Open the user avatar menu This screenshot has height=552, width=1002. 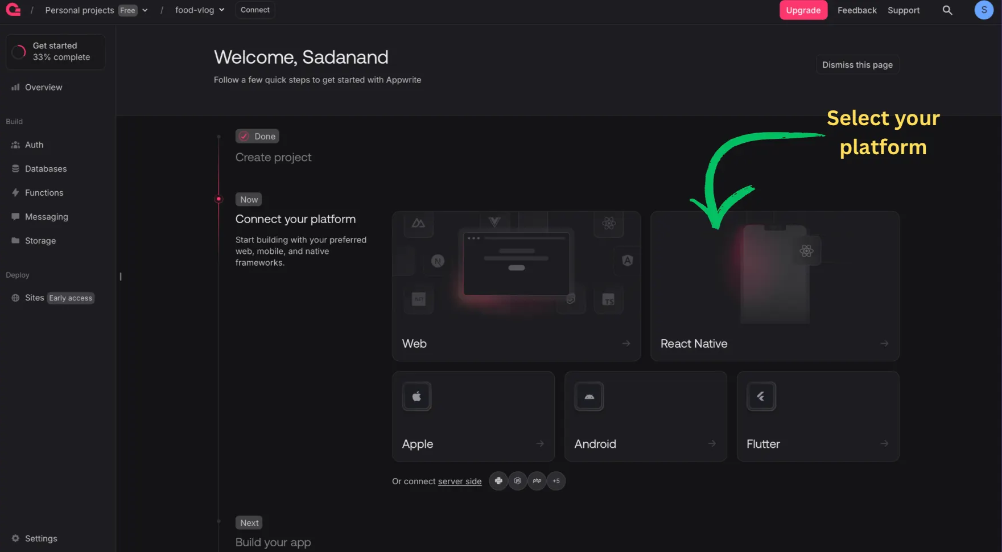pos(983,10)
